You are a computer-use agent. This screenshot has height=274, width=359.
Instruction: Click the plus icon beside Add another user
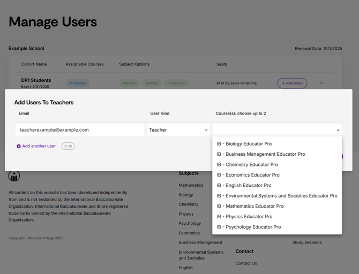pyautogui.click(x=19, y=146)
